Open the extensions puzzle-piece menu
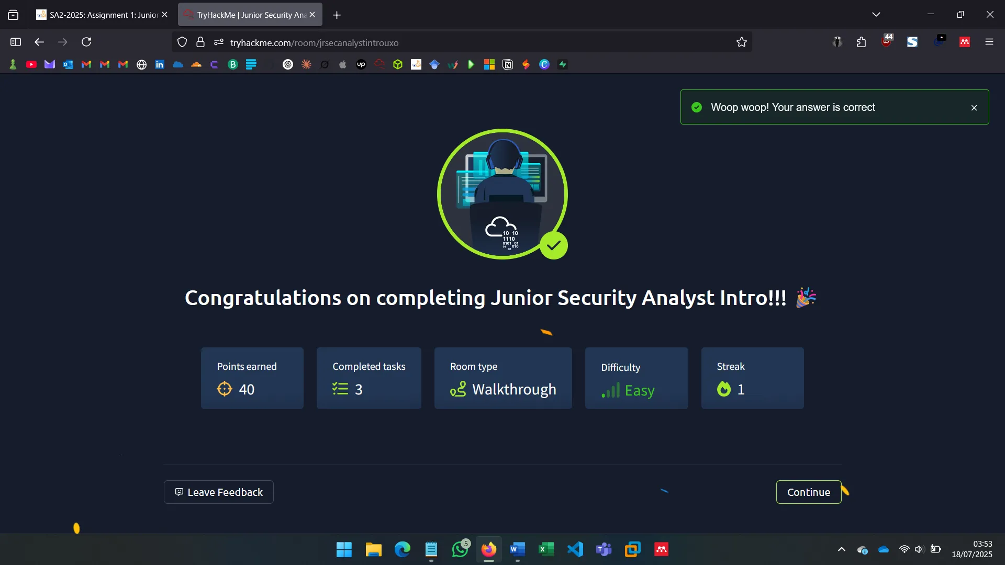The image size is (1005, 565). 862,42
